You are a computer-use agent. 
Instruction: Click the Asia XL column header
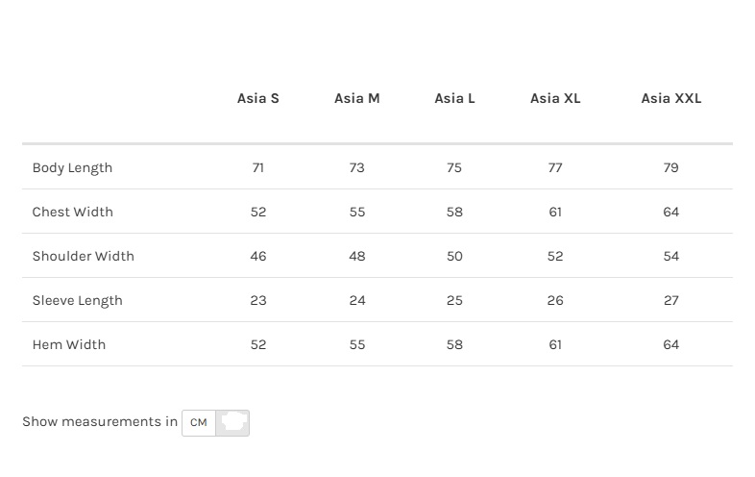(555, 98)
